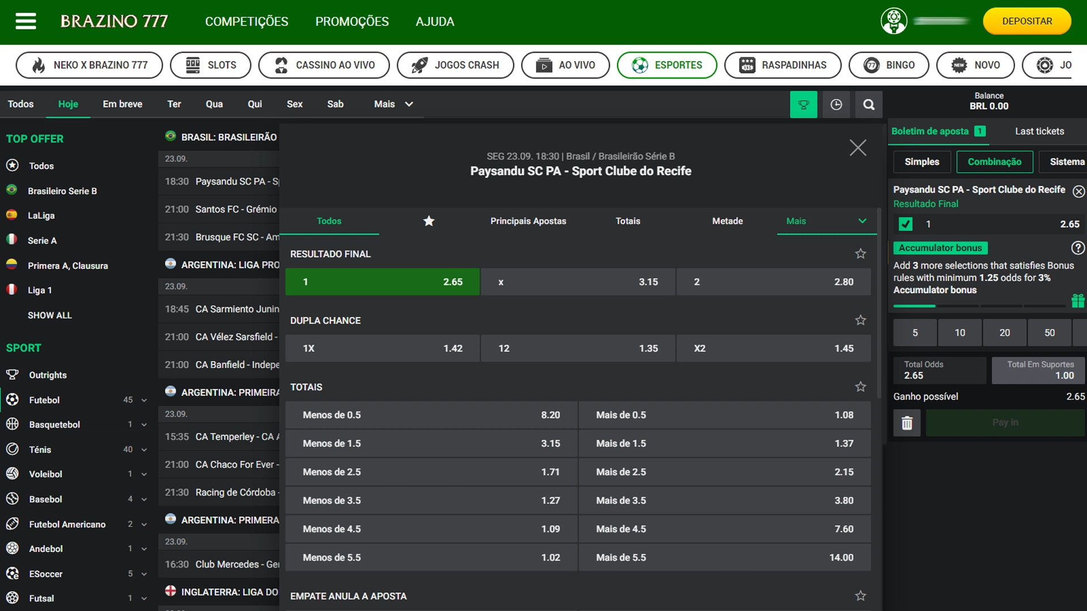Click the green gift bonus icon
The image size is (1087, 611).
tap(1078, 300)
